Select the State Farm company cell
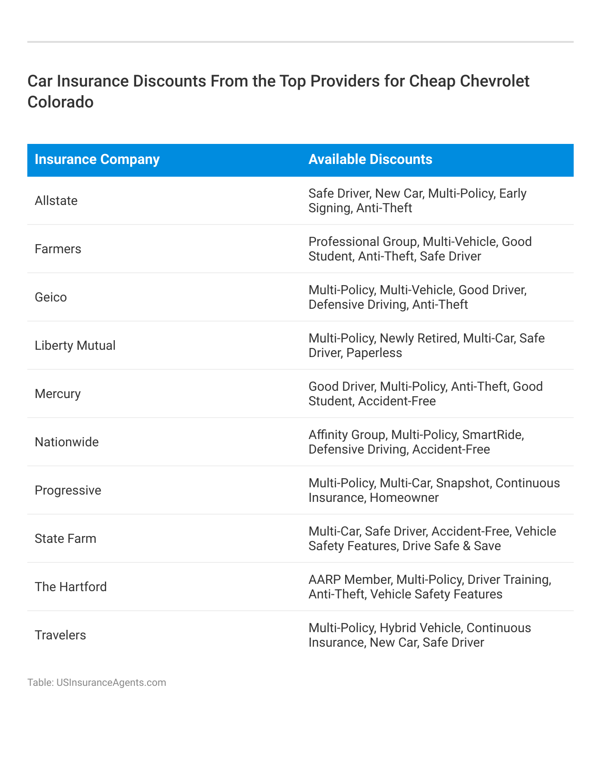Image resolution: width=601 pixels, height=766 pixels. 66,539
